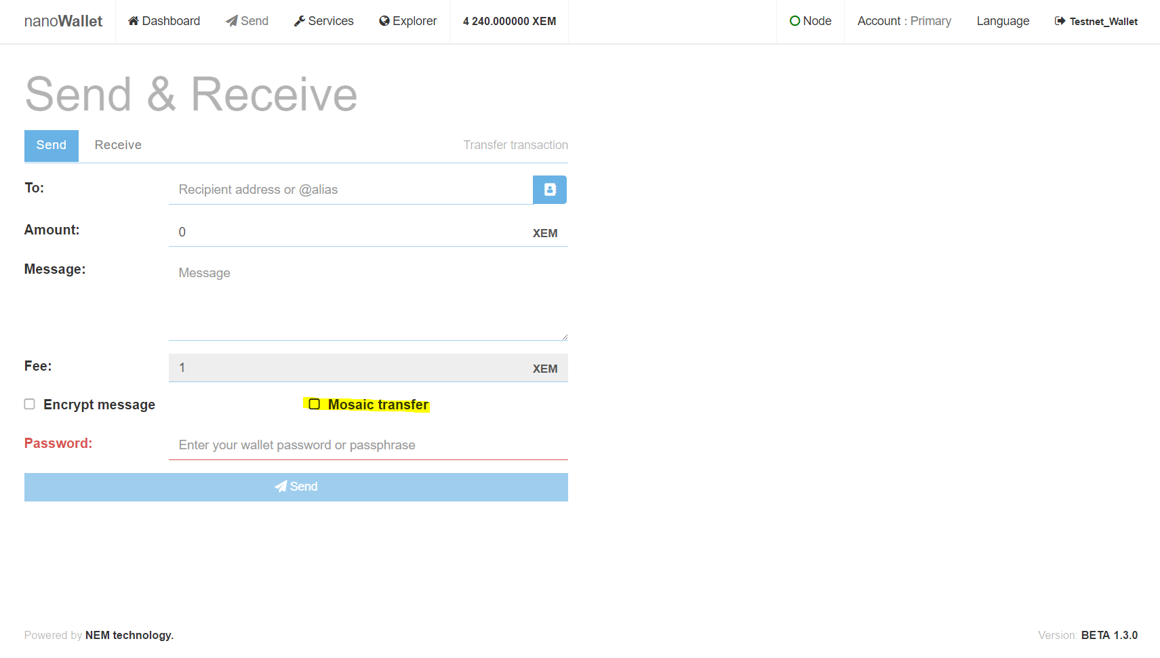Click the Fee value field
1160x658 pixels.
point(368,368)
